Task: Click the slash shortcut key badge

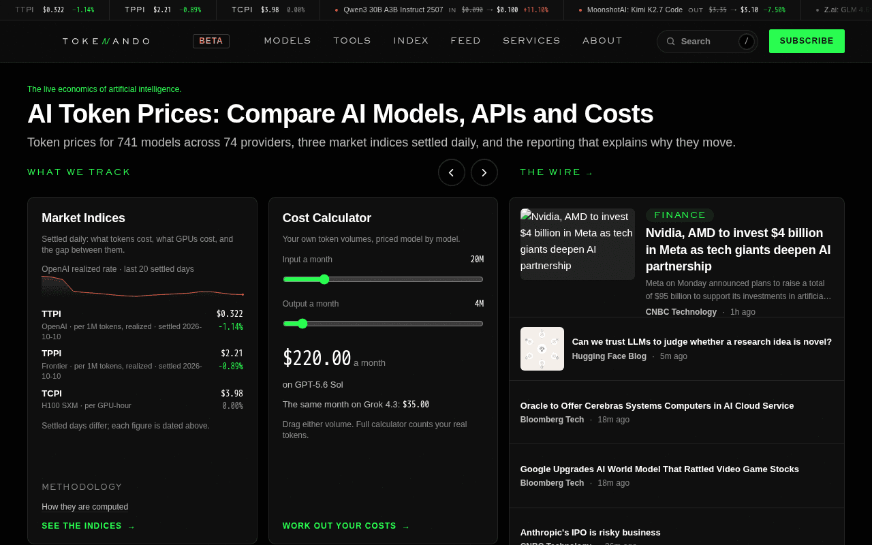Action: click(x=747, y=42)
